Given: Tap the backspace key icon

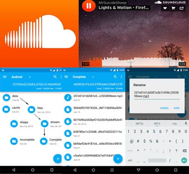Looking at the screenshot, I should click(184, 151).
